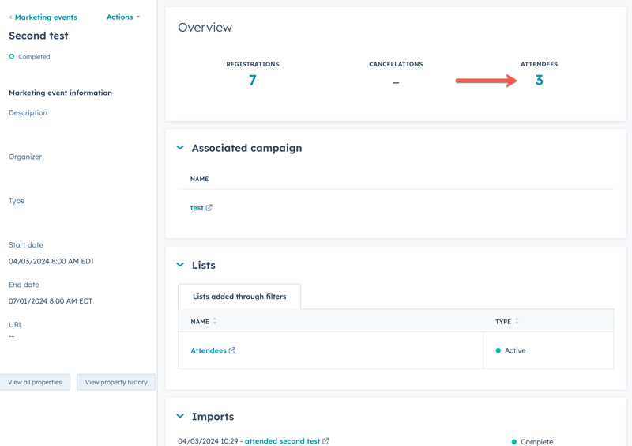Collapse the Lists section

click(x=180, y=265)
